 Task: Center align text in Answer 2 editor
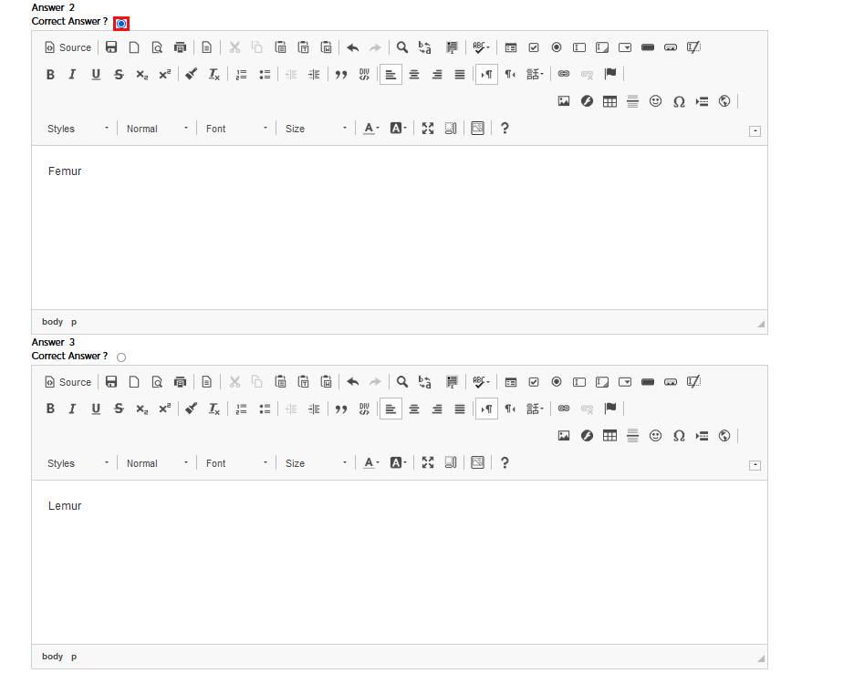click(414, 75)
